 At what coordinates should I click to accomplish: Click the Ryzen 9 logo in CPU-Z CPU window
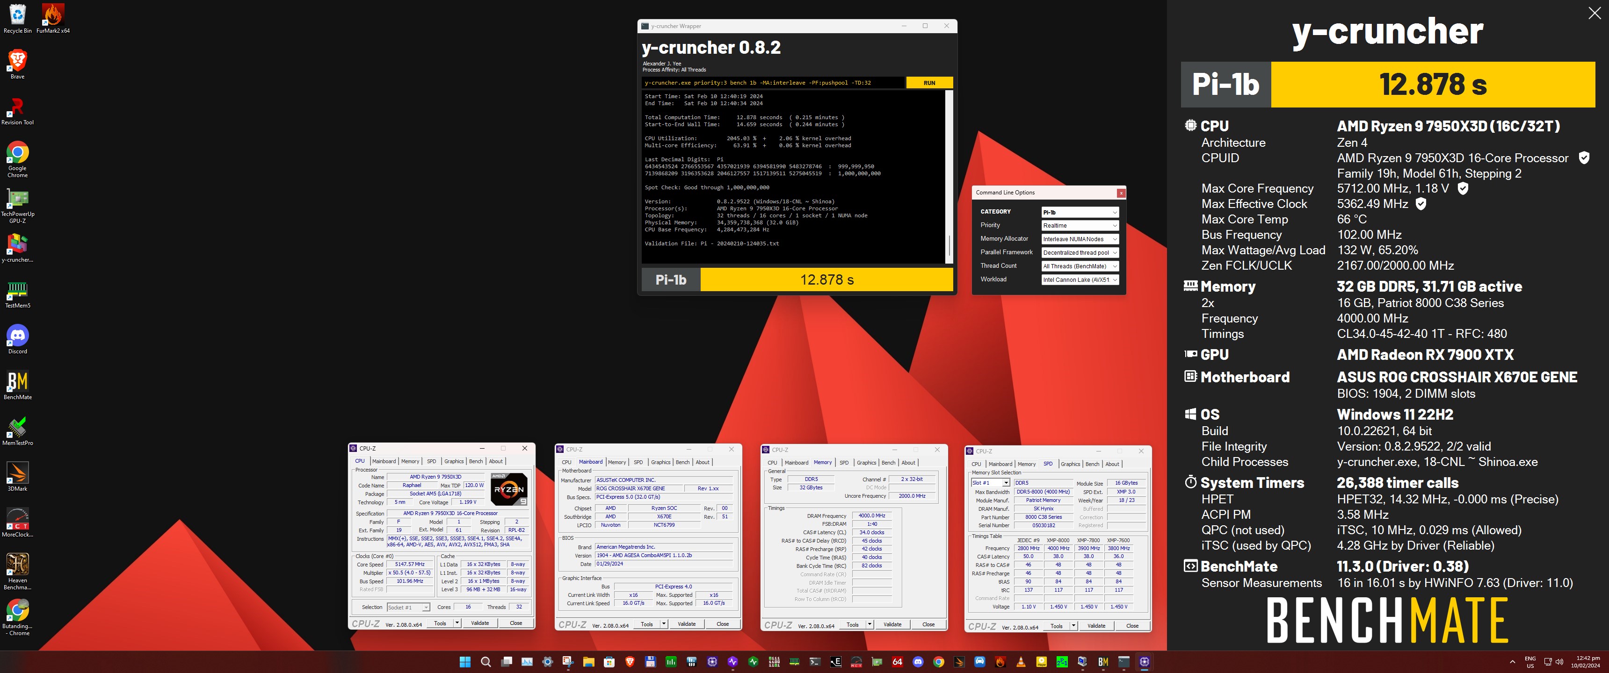point(508,489)
